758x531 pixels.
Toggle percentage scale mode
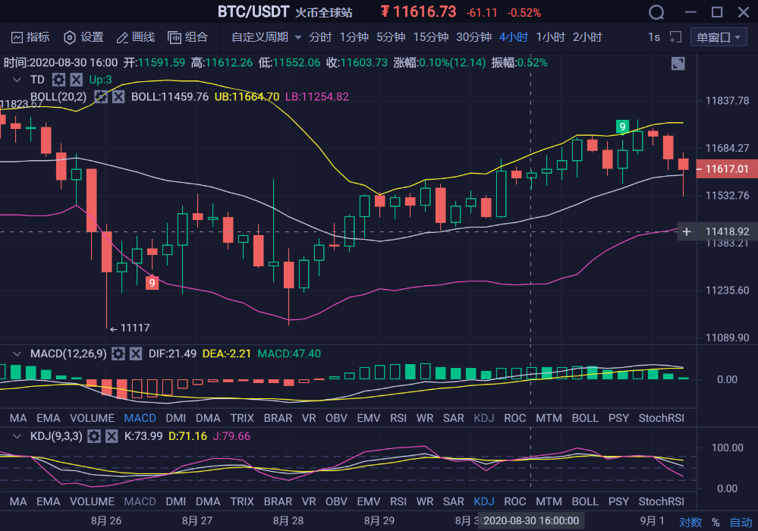tap(716, 522)
